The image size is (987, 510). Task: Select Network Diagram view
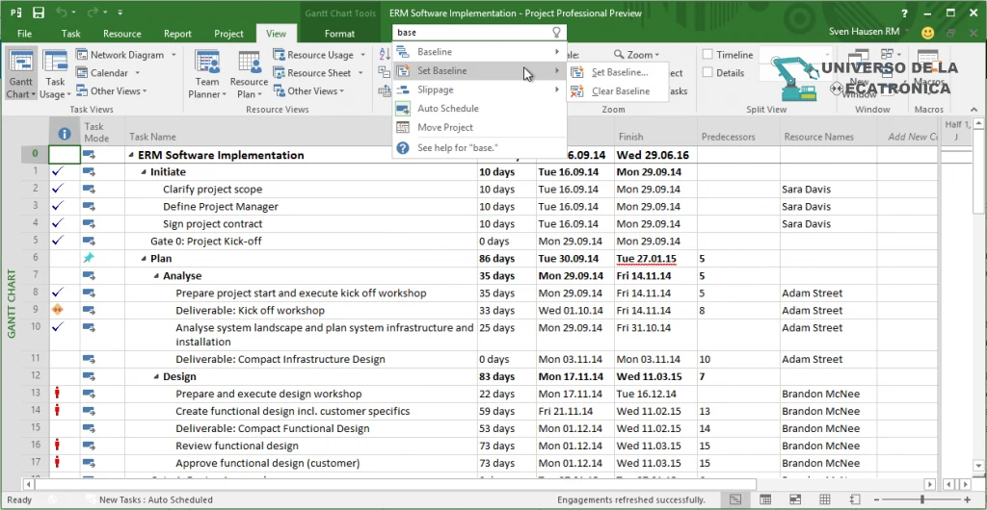click(126, 55)
